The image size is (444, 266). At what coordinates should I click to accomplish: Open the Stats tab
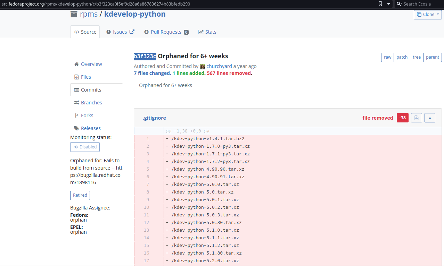point(207,32)
